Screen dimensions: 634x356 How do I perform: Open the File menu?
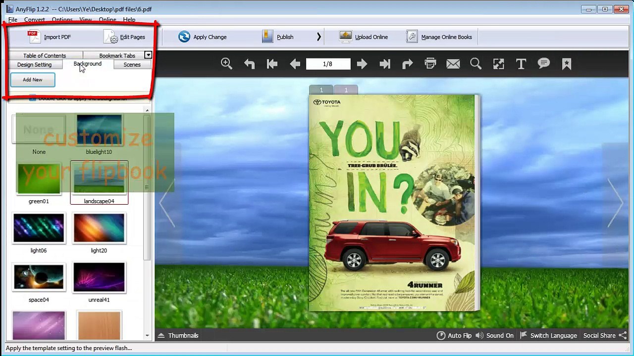(13, 20)
